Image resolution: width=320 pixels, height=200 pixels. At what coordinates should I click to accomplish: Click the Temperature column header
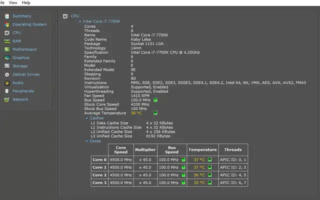tap(202, 150)
